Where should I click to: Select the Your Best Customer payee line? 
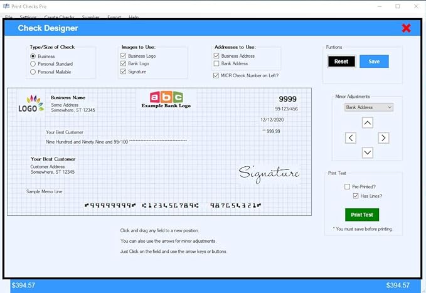coord(65,132)
